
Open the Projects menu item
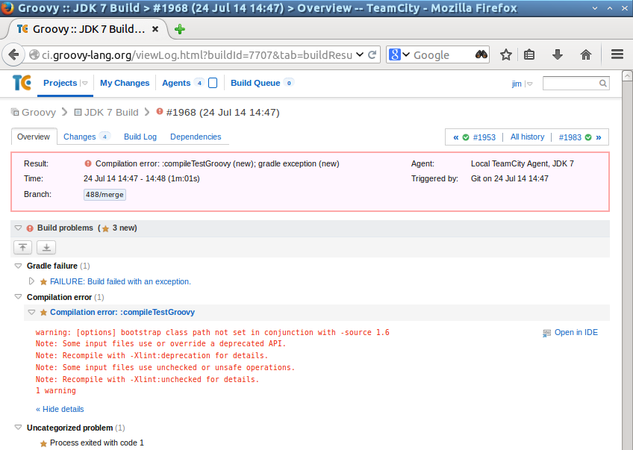(60, 83)
